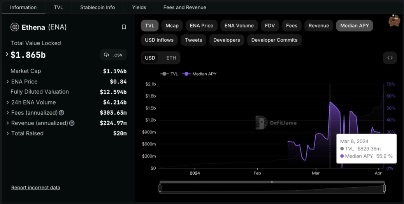Switch chart denomination to ETH
The width and height of the screenshot is (404, 204).
(x=171, y=58)
